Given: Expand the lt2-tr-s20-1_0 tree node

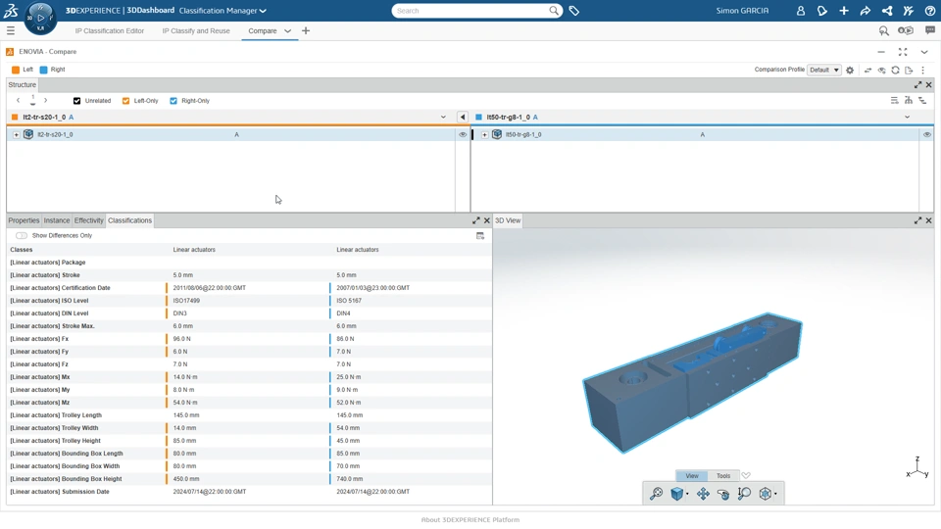Looking at the screenshot, I should click(17, 135).
